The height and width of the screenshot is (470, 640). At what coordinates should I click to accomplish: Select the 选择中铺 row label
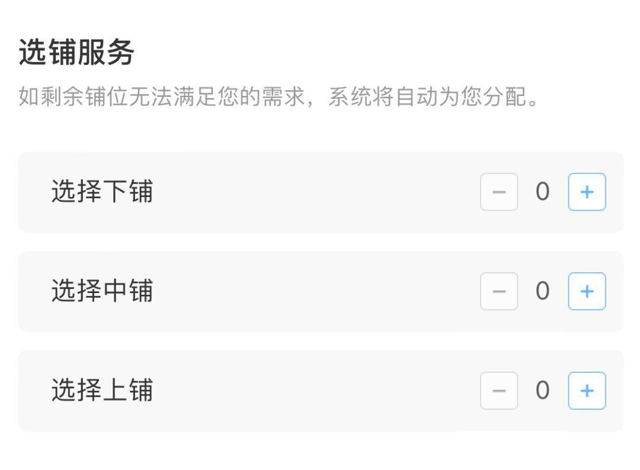point(102,291)
